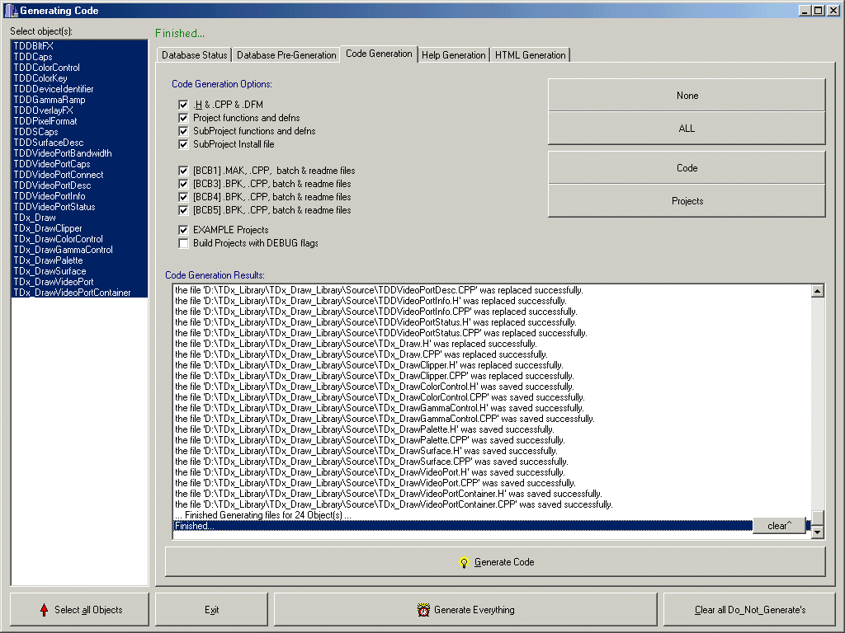Click the clear^ button in results
845x633 pixels.
coord(778,526)
